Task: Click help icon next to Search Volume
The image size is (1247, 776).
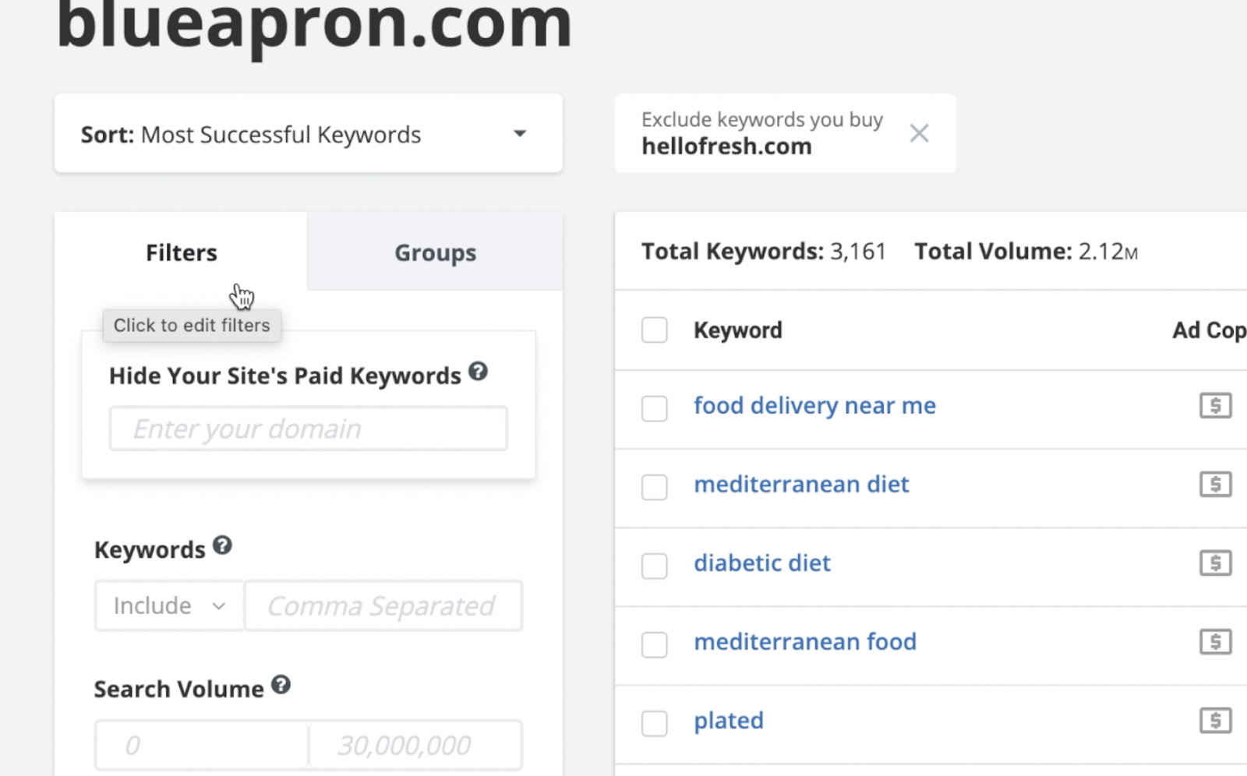Action: 281,685
